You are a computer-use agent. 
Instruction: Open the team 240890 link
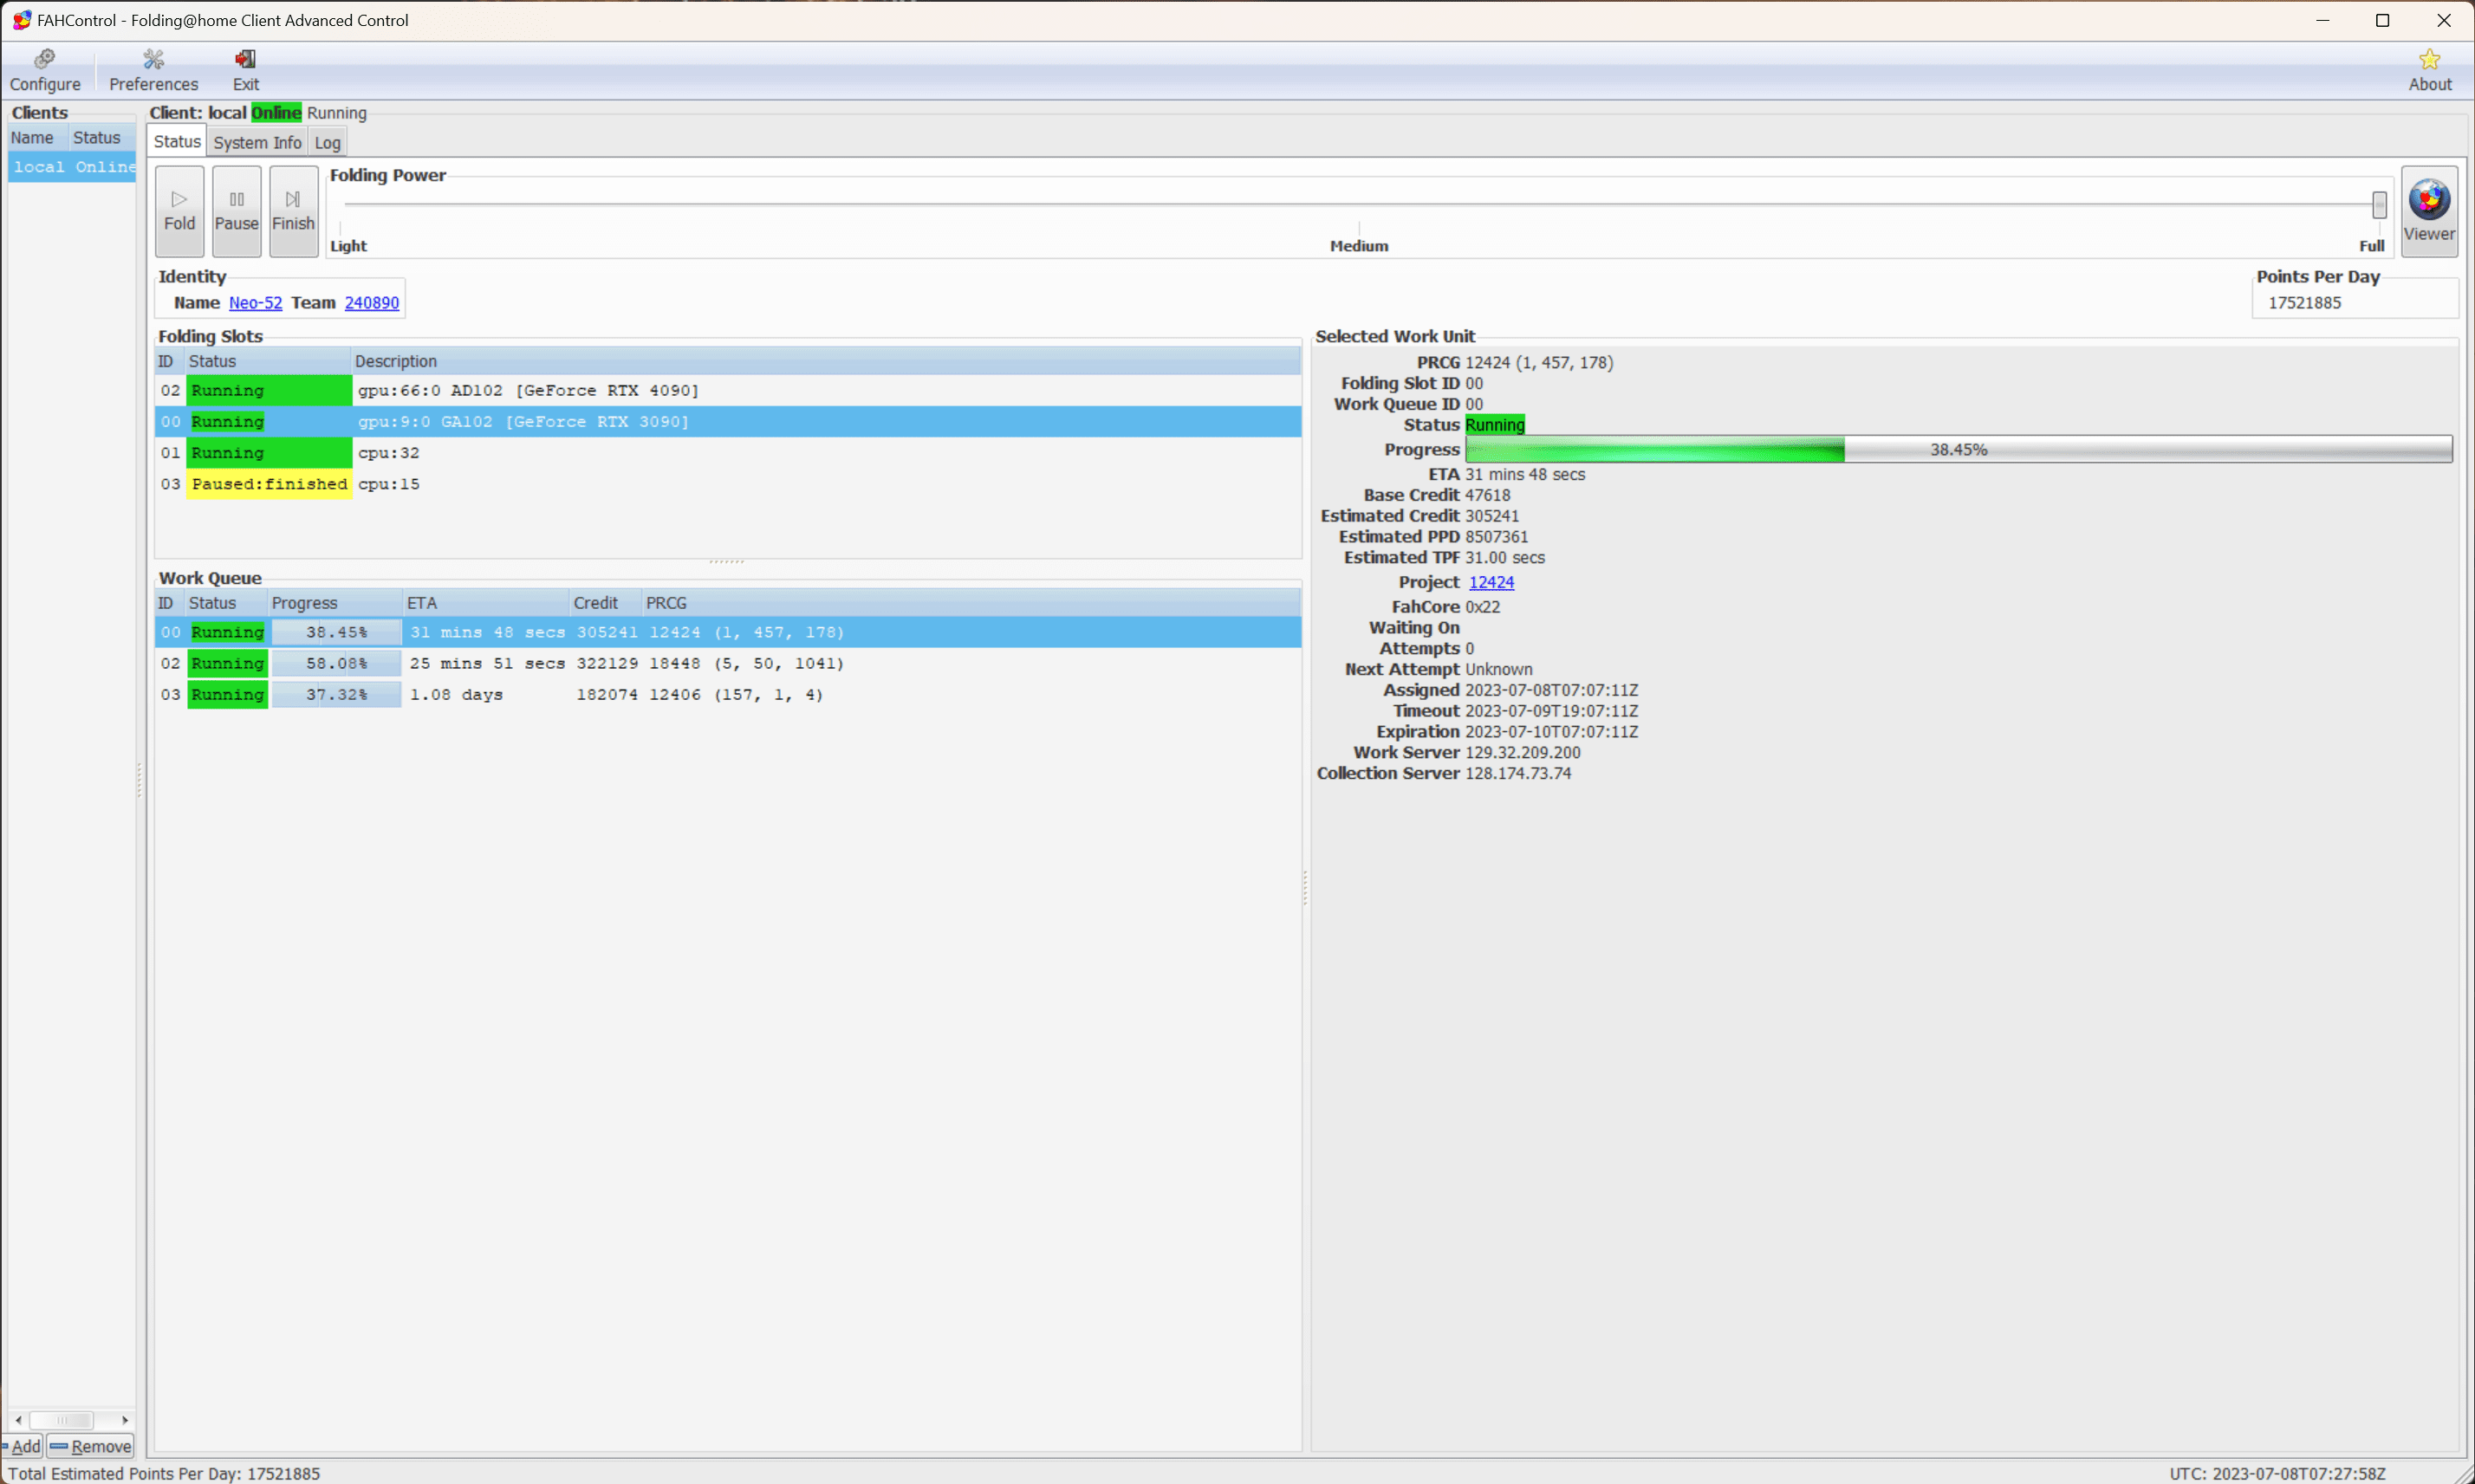(372, 303)
